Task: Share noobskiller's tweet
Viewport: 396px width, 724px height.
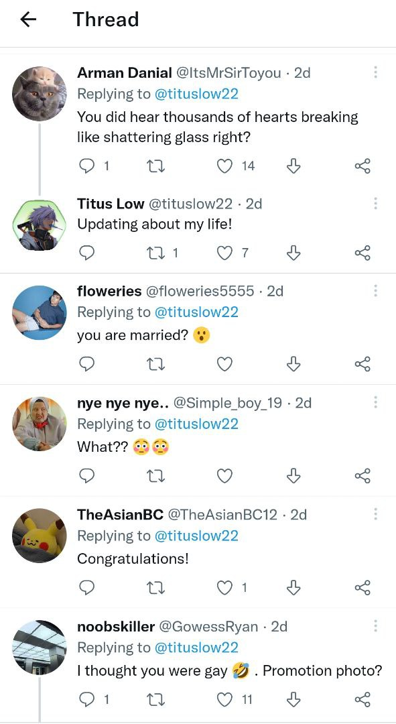Action: click(x=362, y=699)
